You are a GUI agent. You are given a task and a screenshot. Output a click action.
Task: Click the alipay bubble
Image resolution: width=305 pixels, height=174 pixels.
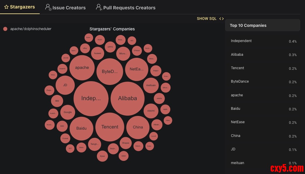coord(168,121)
